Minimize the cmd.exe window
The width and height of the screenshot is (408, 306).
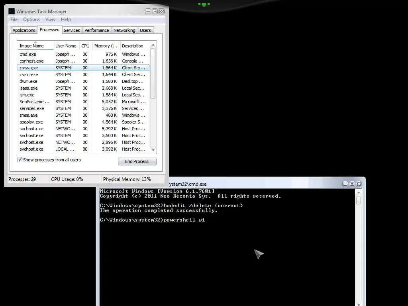click(x=345, y=184)
